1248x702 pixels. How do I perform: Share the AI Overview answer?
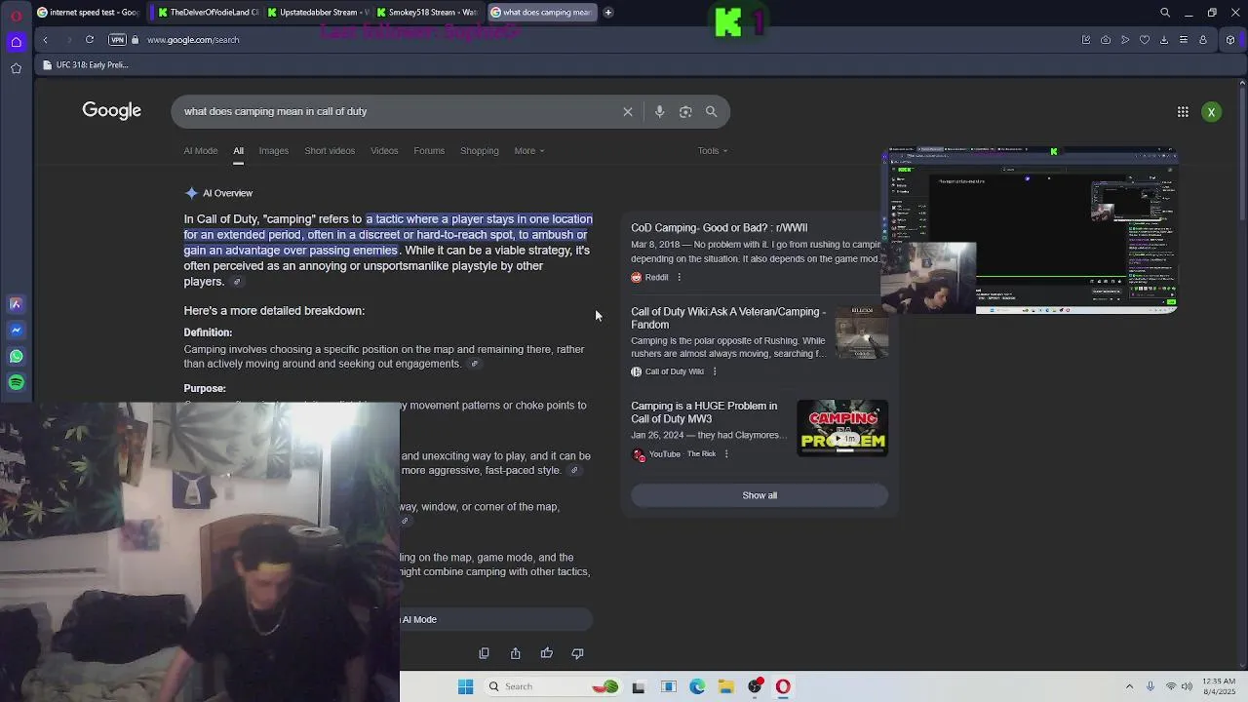pos(515,654)
